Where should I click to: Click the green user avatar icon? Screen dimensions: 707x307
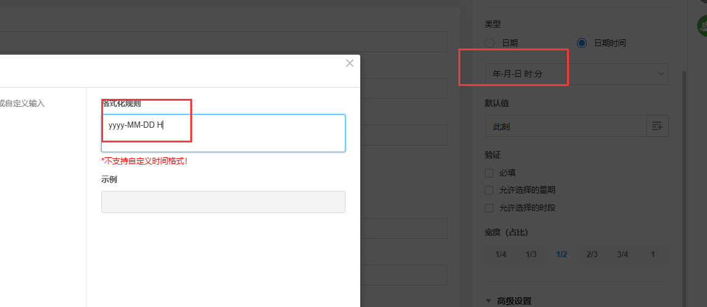click(702, 26)
